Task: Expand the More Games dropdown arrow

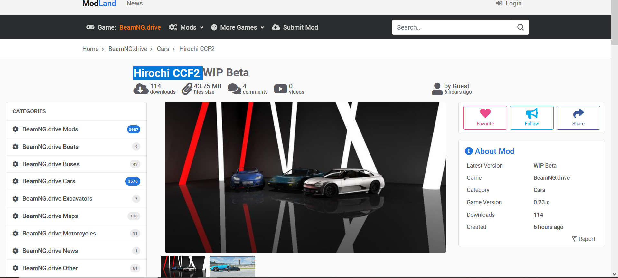Action: coord(262,28)
